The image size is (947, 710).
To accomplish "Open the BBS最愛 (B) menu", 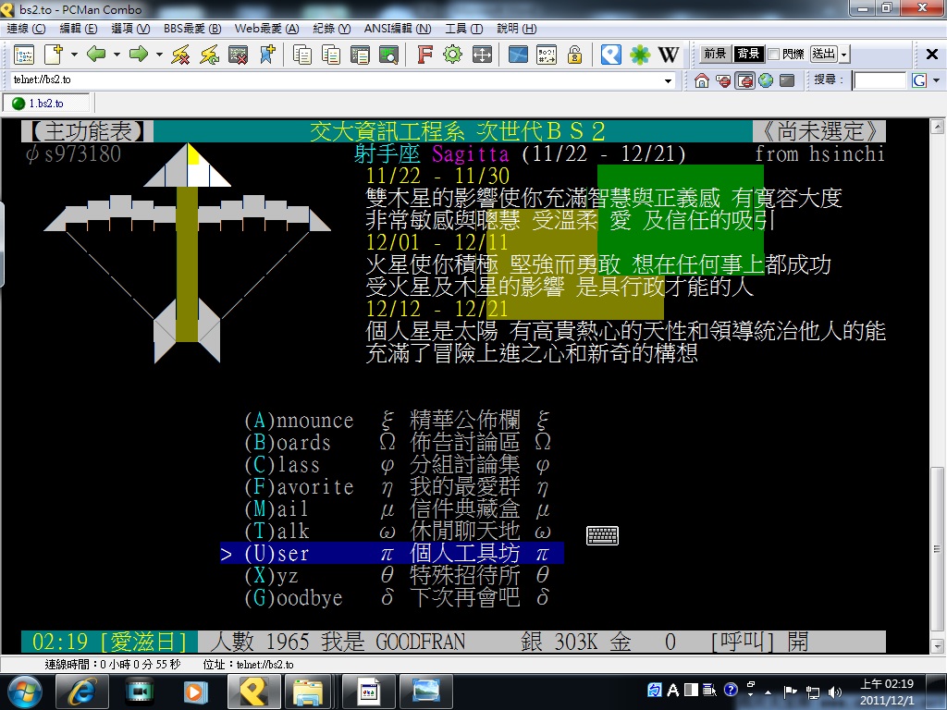I will click(x=192, y=29).
